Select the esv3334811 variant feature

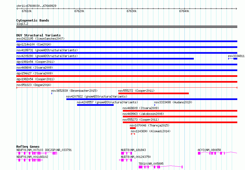233,59
